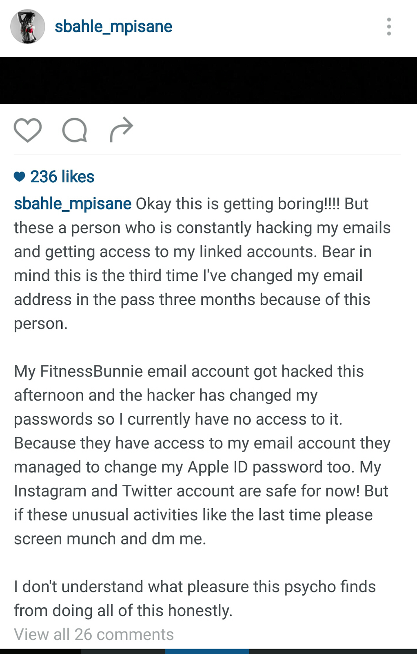
Task: Select the dark tab left of the blue tab
Action: tap(123, 651)
